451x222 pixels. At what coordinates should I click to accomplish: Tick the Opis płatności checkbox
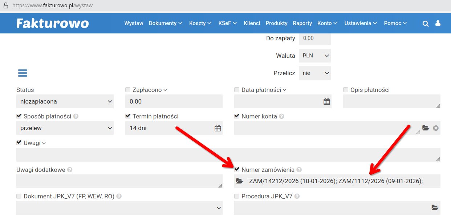346,90
